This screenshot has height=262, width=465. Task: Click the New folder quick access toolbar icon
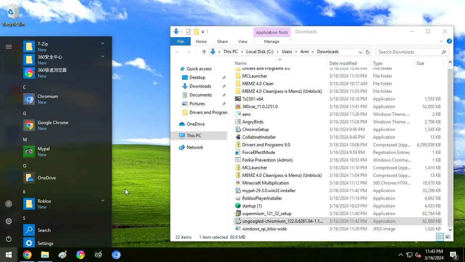click(196, 32)
